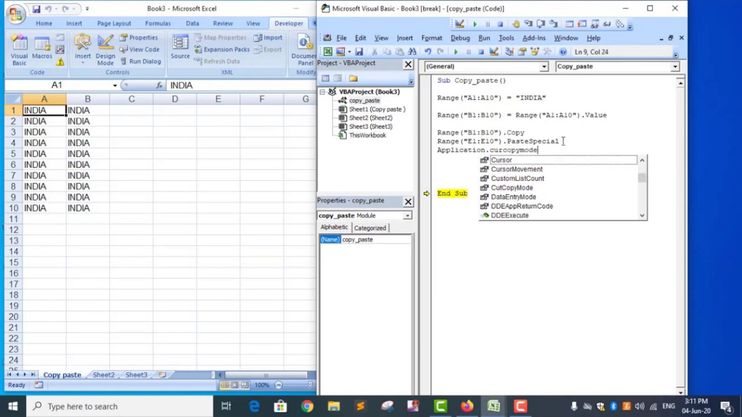Open the Debug menu in VBA editor

(460, 38)
